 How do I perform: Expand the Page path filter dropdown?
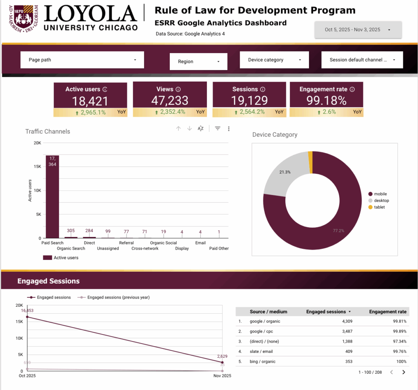click(82, 60)
